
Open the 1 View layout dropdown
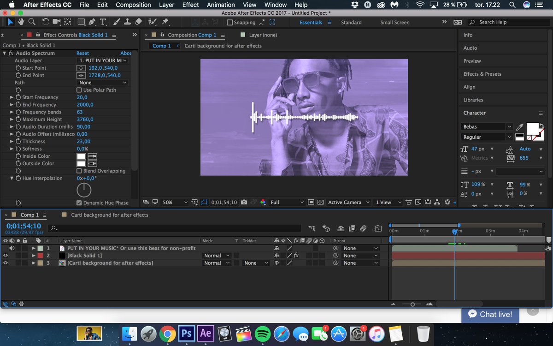click(x=388, y=202)
